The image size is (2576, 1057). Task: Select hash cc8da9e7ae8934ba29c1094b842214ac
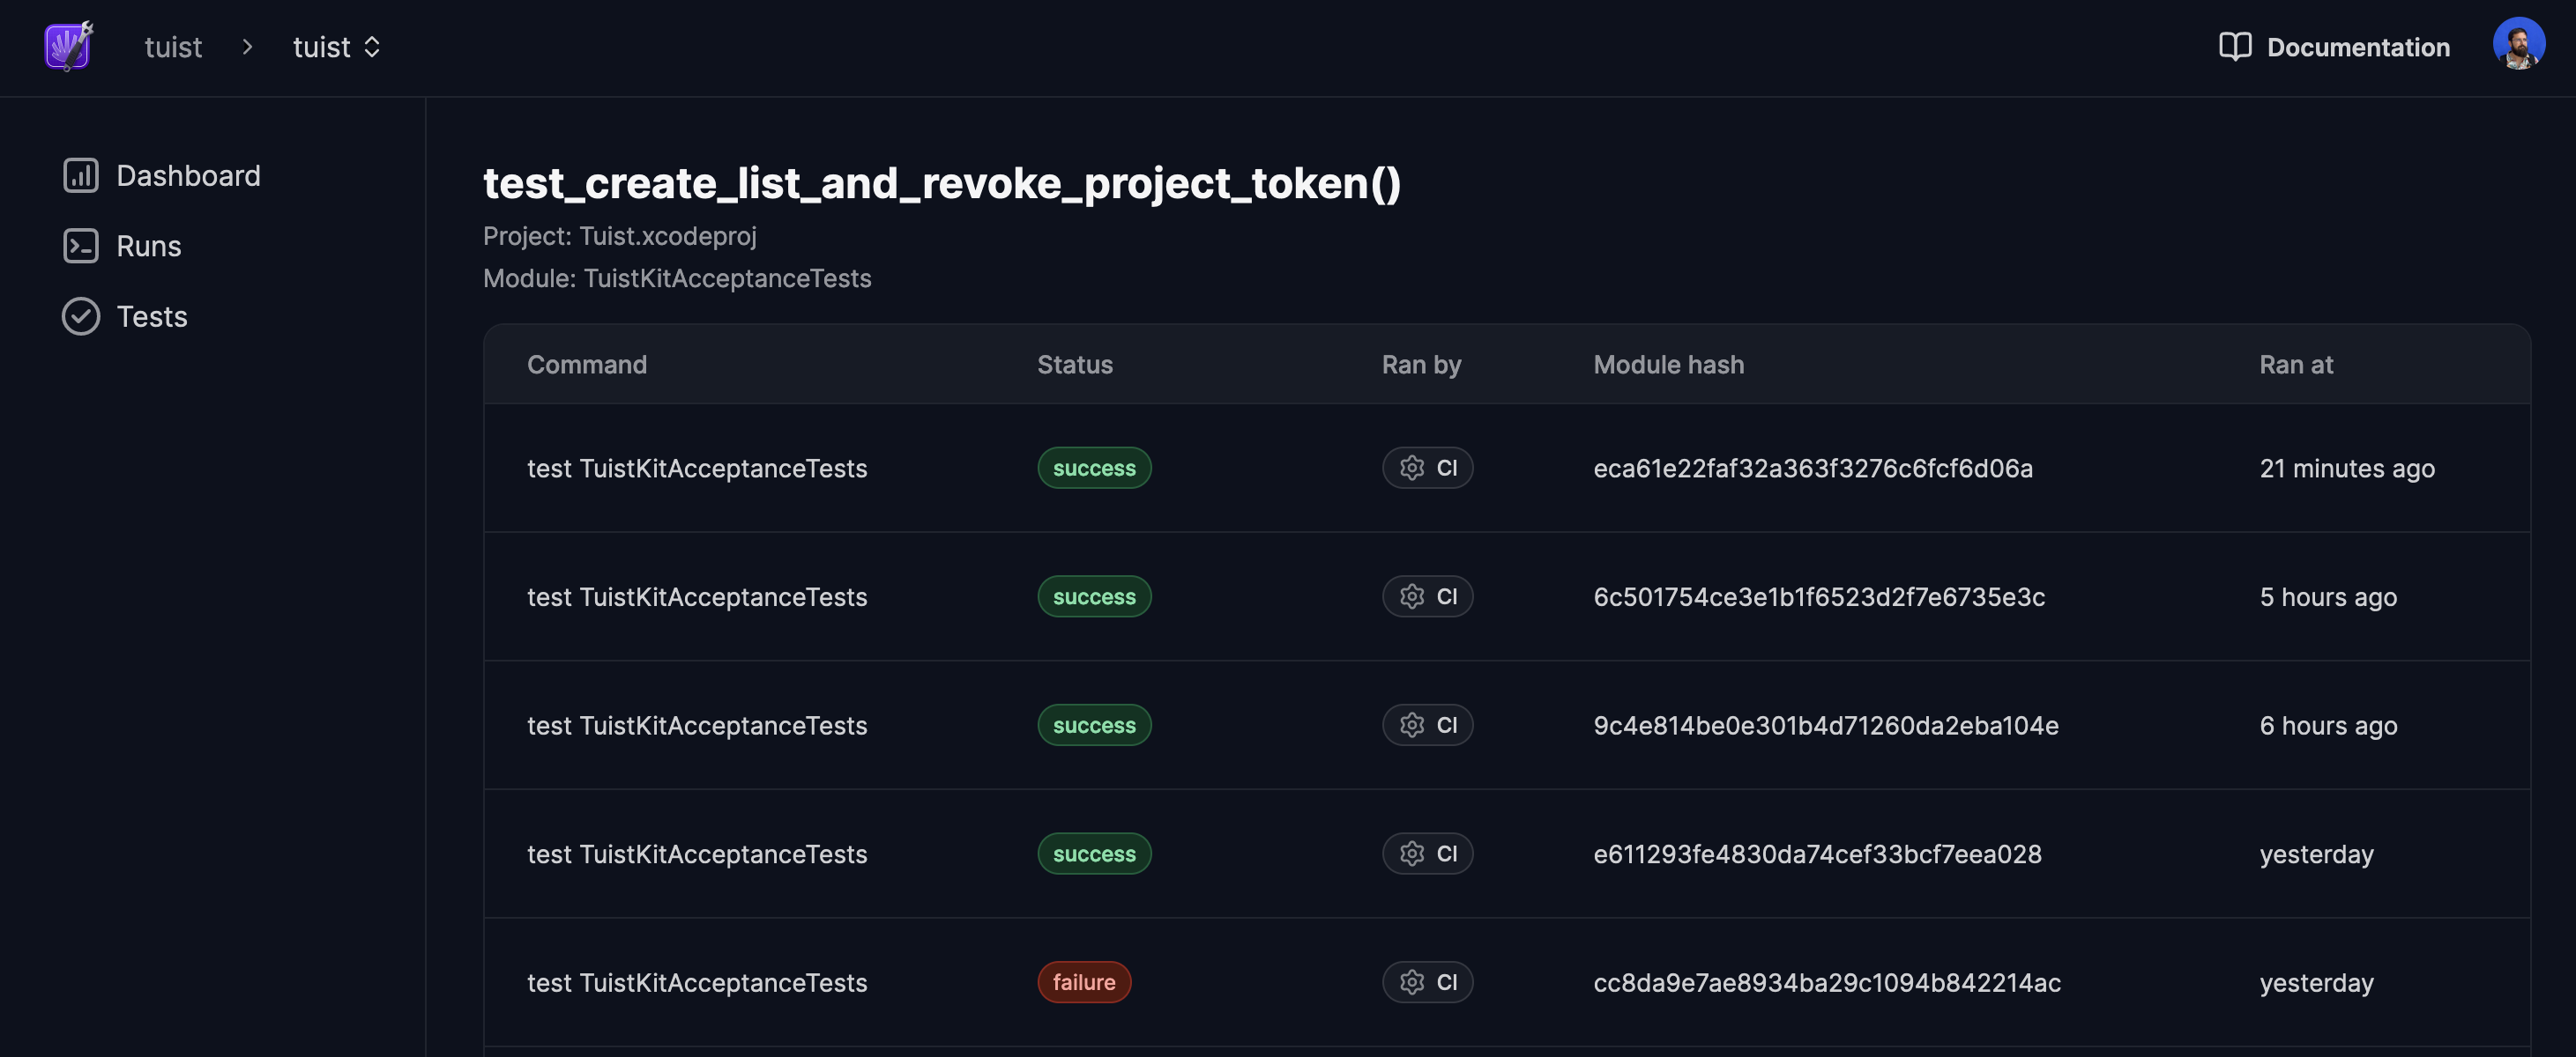[1827, 983]
